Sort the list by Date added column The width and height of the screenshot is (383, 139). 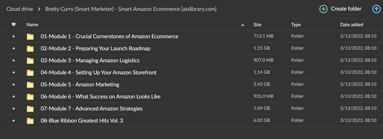(x=352, y=25)
